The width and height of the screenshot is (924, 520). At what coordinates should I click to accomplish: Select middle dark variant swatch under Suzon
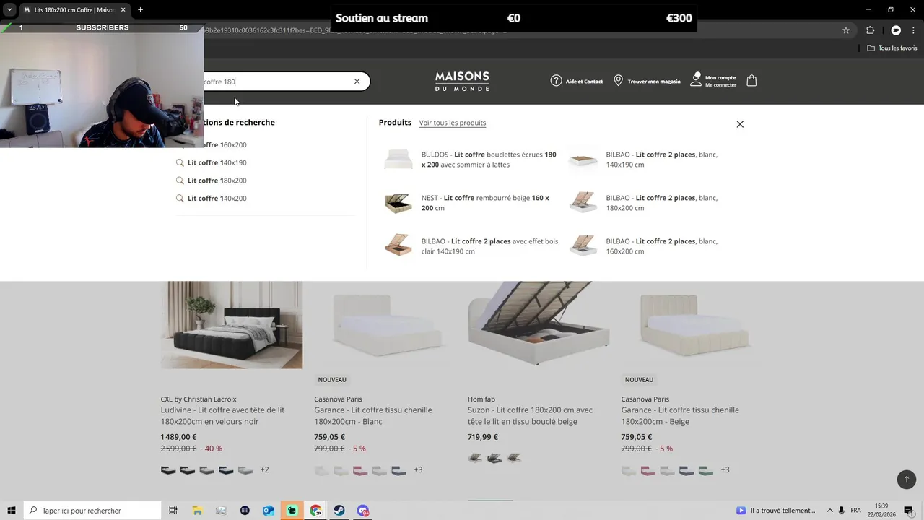494,458
